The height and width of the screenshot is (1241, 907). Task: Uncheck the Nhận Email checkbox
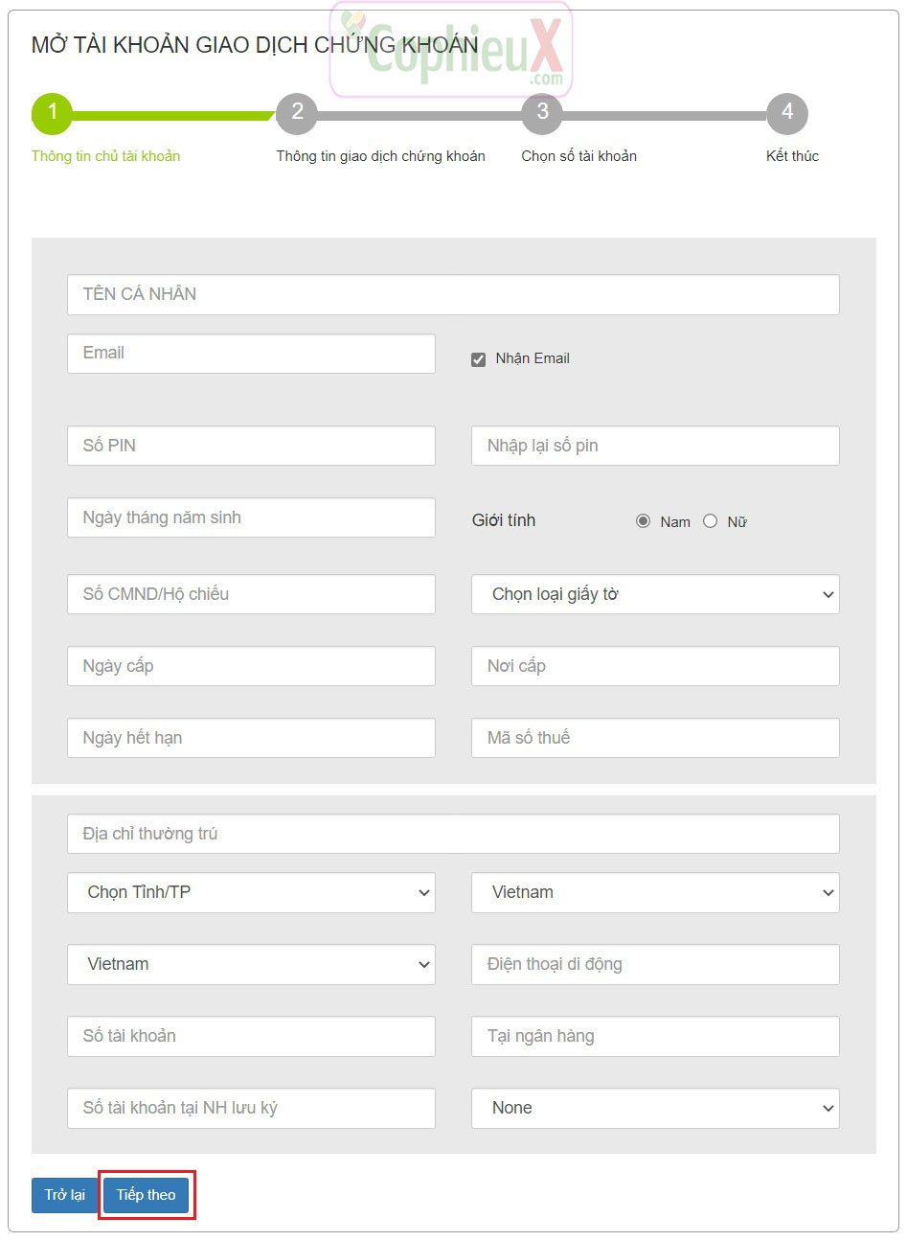coord(479,359)
